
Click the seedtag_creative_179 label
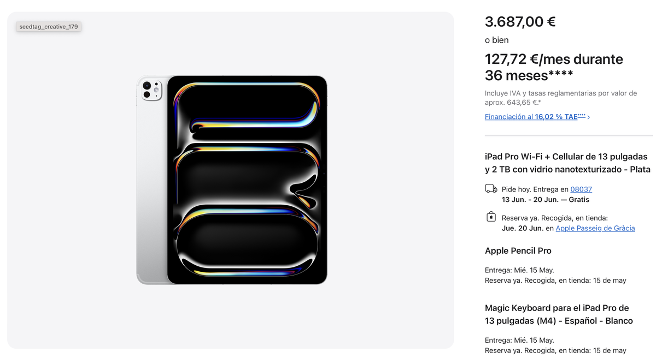[x=48, y=26]
